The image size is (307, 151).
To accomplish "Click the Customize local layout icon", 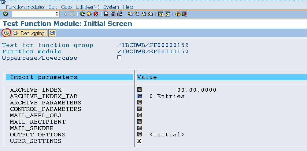I will (x=185, y=14).
